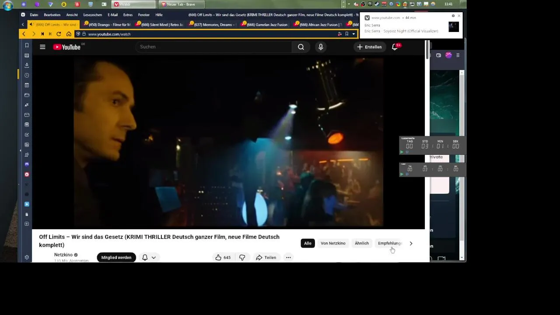This screenshot has height=315, width=560.
Task: Click Mitglied werden button
Action: pos(116,258)
